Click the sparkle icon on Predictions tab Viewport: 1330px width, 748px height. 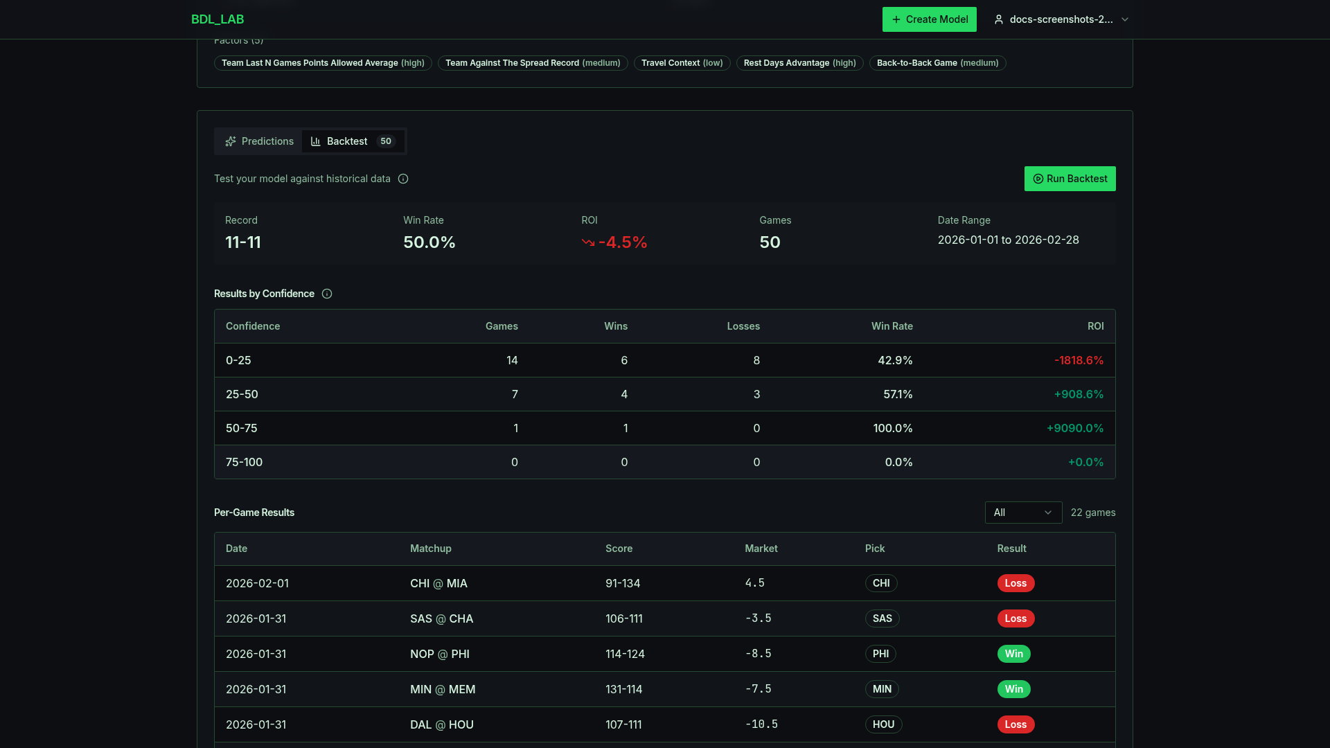(x=231, y=141)
